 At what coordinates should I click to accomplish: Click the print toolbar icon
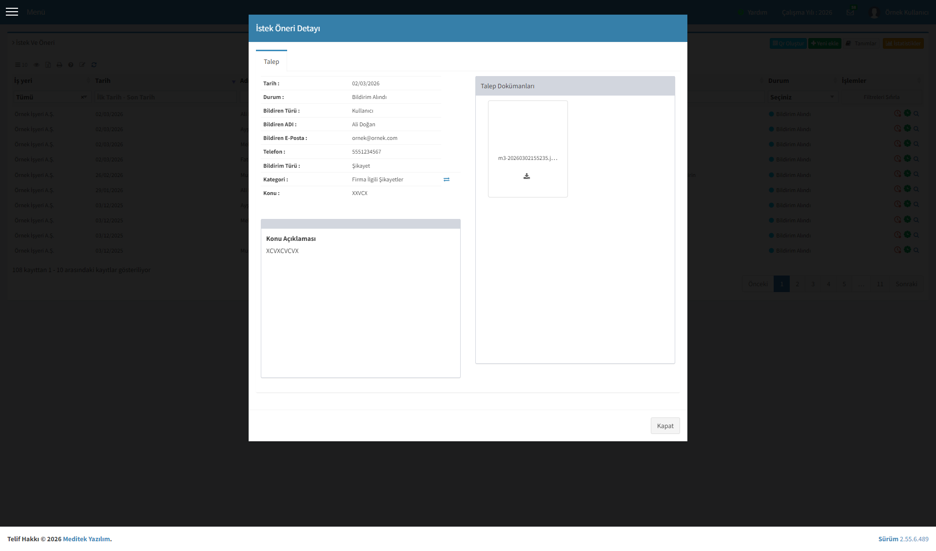click(x=59, y=65)
